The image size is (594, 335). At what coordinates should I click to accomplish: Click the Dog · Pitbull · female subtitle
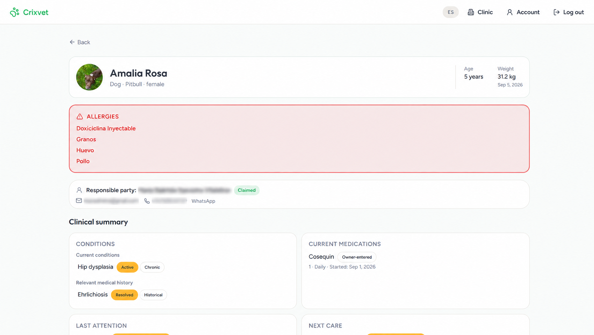[x=137, y=84]
